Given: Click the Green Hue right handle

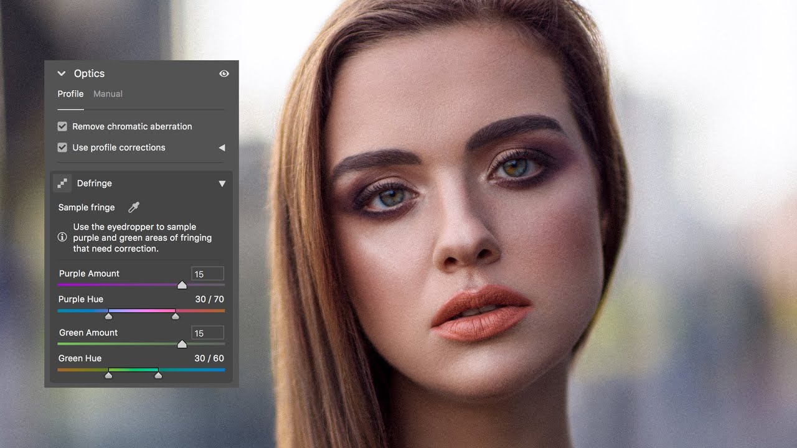Looking at the screenshot, I should pos(158,375).
